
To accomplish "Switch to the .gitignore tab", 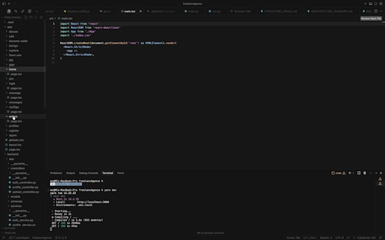I will (161, 11).
